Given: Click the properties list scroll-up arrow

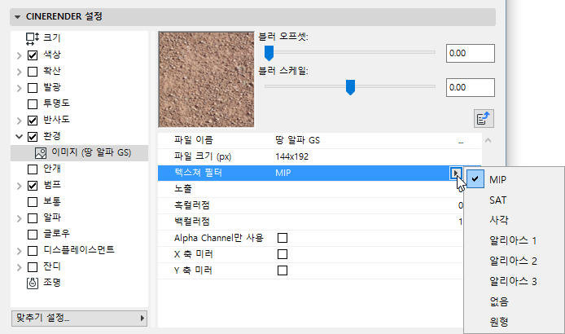Looking at the screenshot, I should coord(488,140).
